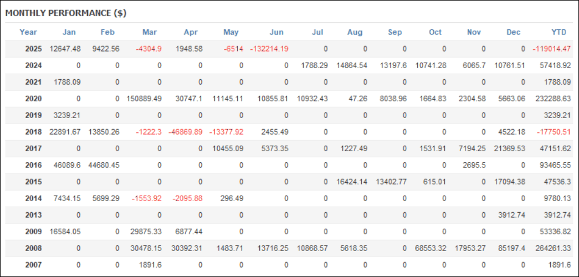This screenshot has width=579, height=277.
Task: Click the April 2018 loss -46869.89
Action: [x=186, y=132]
